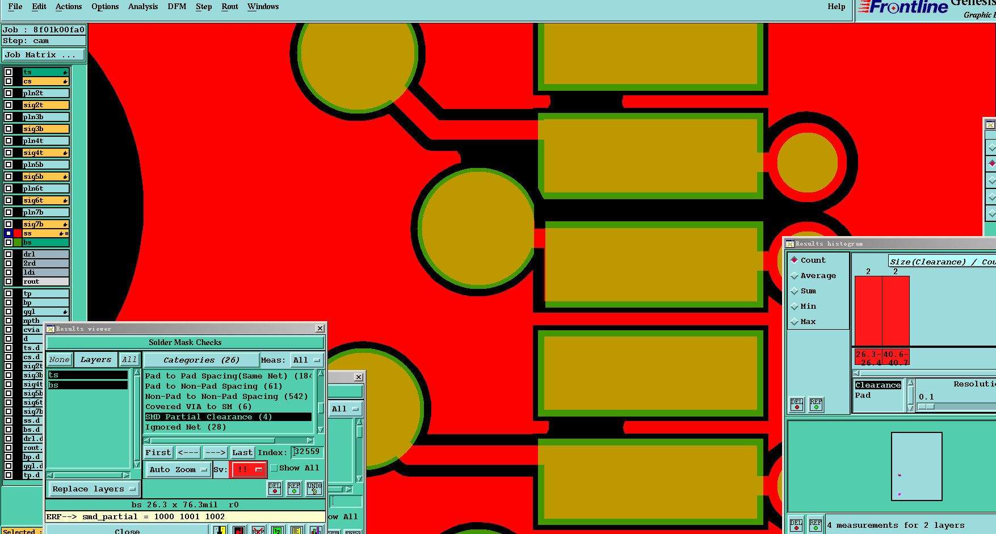Toggle display checkbox for layer pln4t
996x534 pixels.
pos(9,141)
